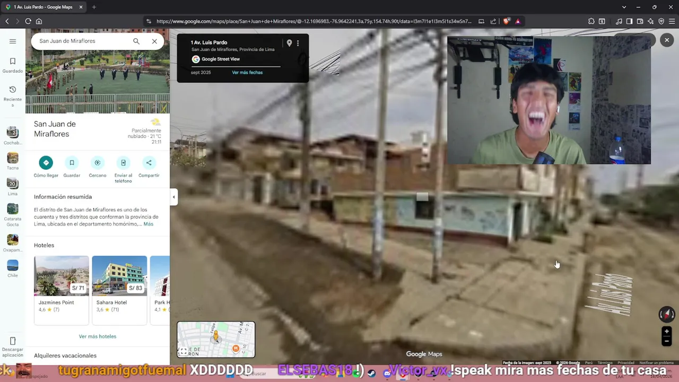Image resolution: width=679 pixels, height=382 pixels.
Task: Open Leo AI sparkle icon
Action: (x=651, y=21)
